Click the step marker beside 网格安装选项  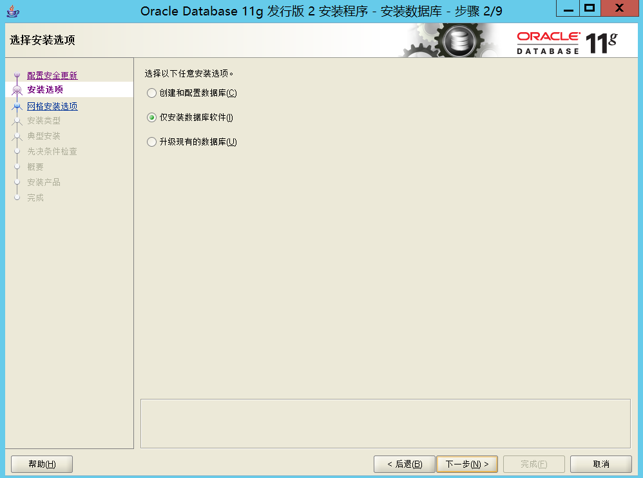point(17,106)
